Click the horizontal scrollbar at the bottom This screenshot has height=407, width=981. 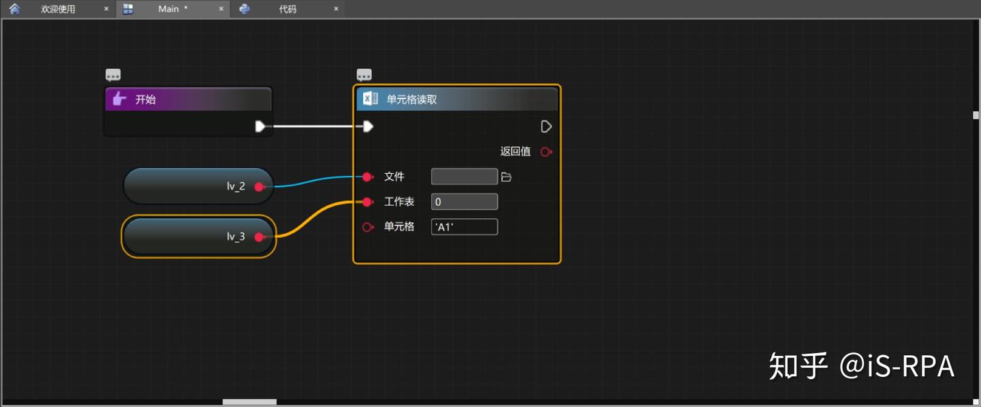click(249, 402)
